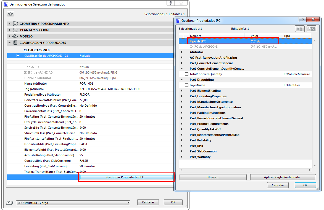Expand Pset_FireRatingProperties group
This screenshot has height=210, width=324.
pyautogui.click(x=182, y=96)
